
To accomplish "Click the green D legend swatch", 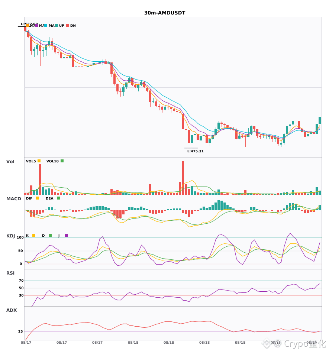I will point(50,235).
